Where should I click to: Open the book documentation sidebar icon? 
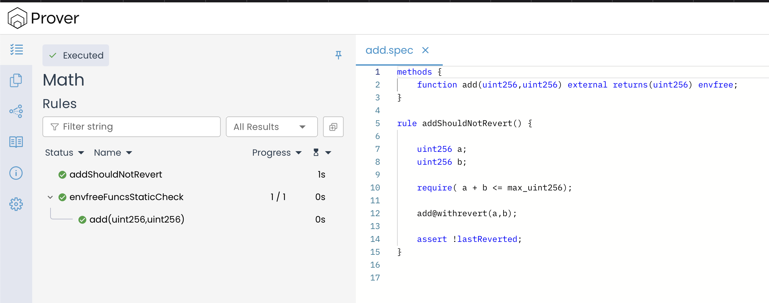[x=16, y=142]
